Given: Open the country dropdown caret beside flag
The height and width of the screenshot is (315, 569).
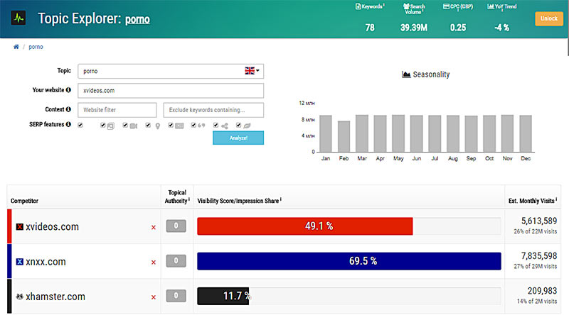Looking at the screenshot, I should click(x=257, y=71).
